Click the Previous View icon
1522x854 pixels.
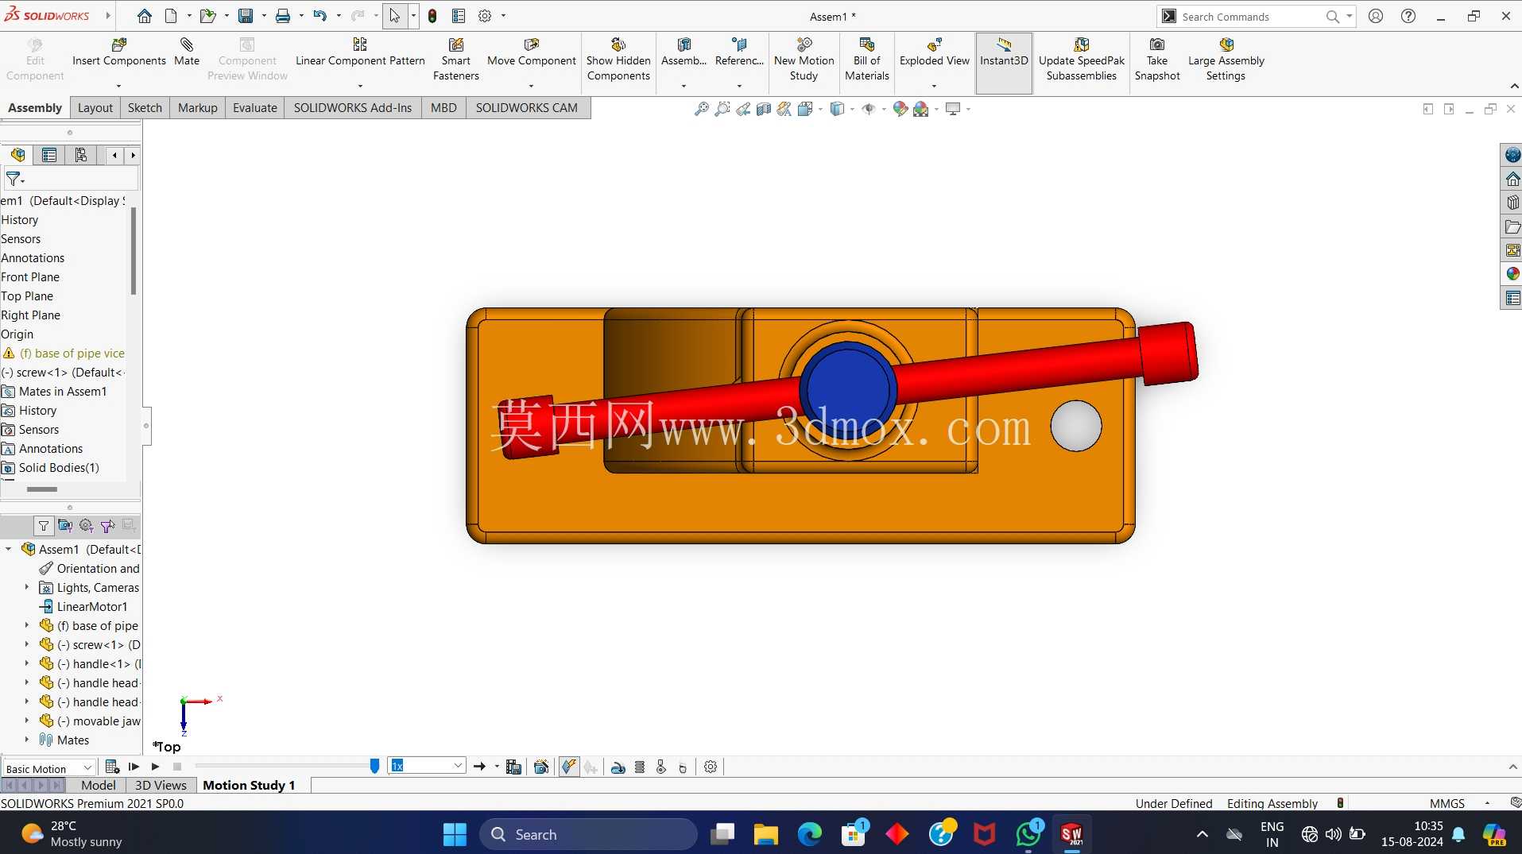742,109
